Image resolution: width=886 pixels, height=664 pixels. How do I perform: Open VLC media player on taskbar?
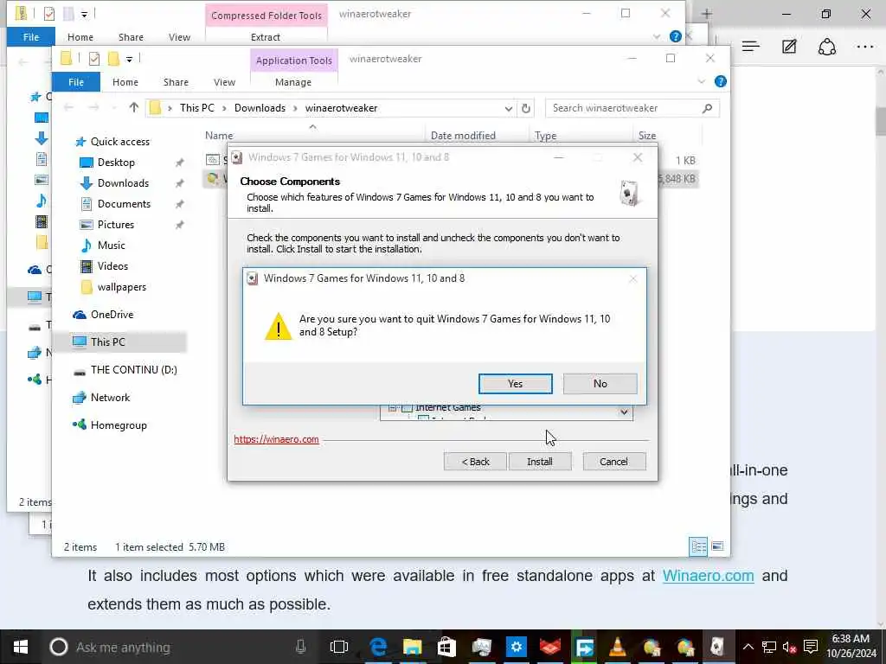(x=618, y=647)
